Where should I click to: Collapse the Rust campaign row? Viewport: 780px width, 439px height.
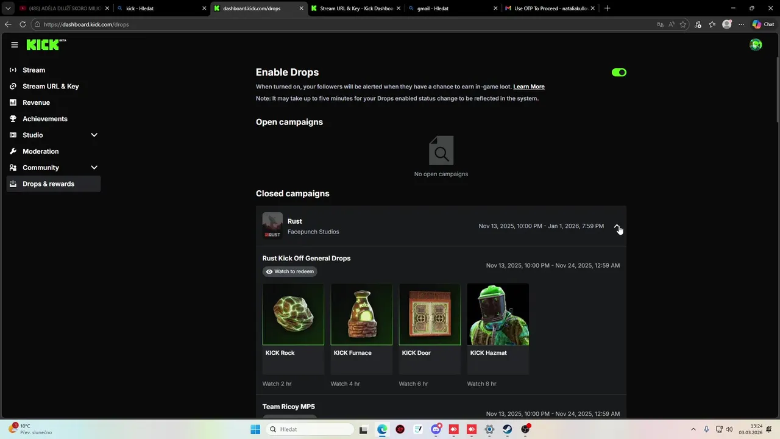pos(617,226)
